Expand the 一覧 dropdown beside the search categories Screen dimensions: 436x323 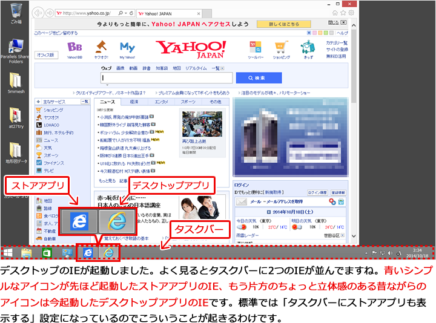(222, 68)
